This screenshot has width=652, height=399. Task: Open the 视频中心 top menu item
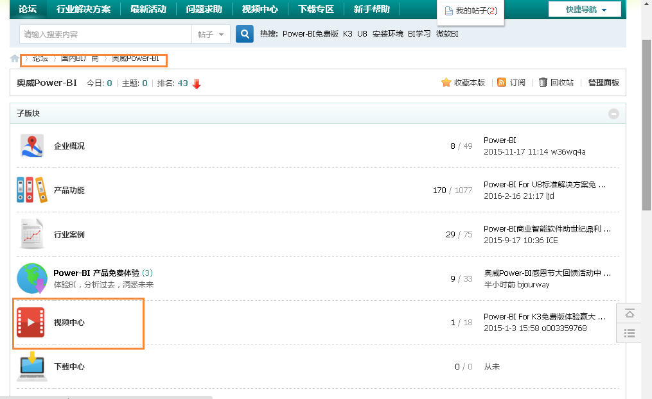pos(260,9)
